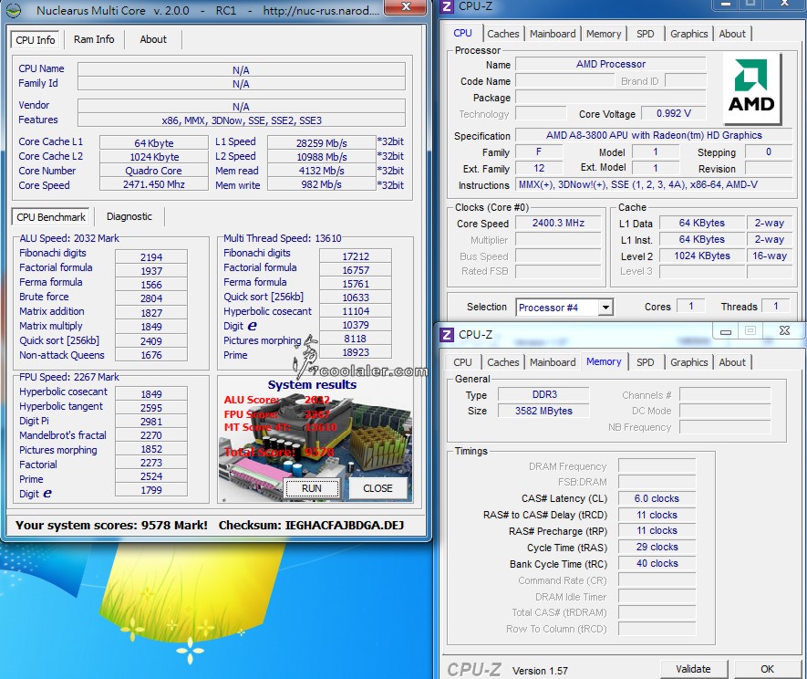Click the Level 2 cache value 1024 KBytes
807x679 pixels.
click(x=702, y=256)
